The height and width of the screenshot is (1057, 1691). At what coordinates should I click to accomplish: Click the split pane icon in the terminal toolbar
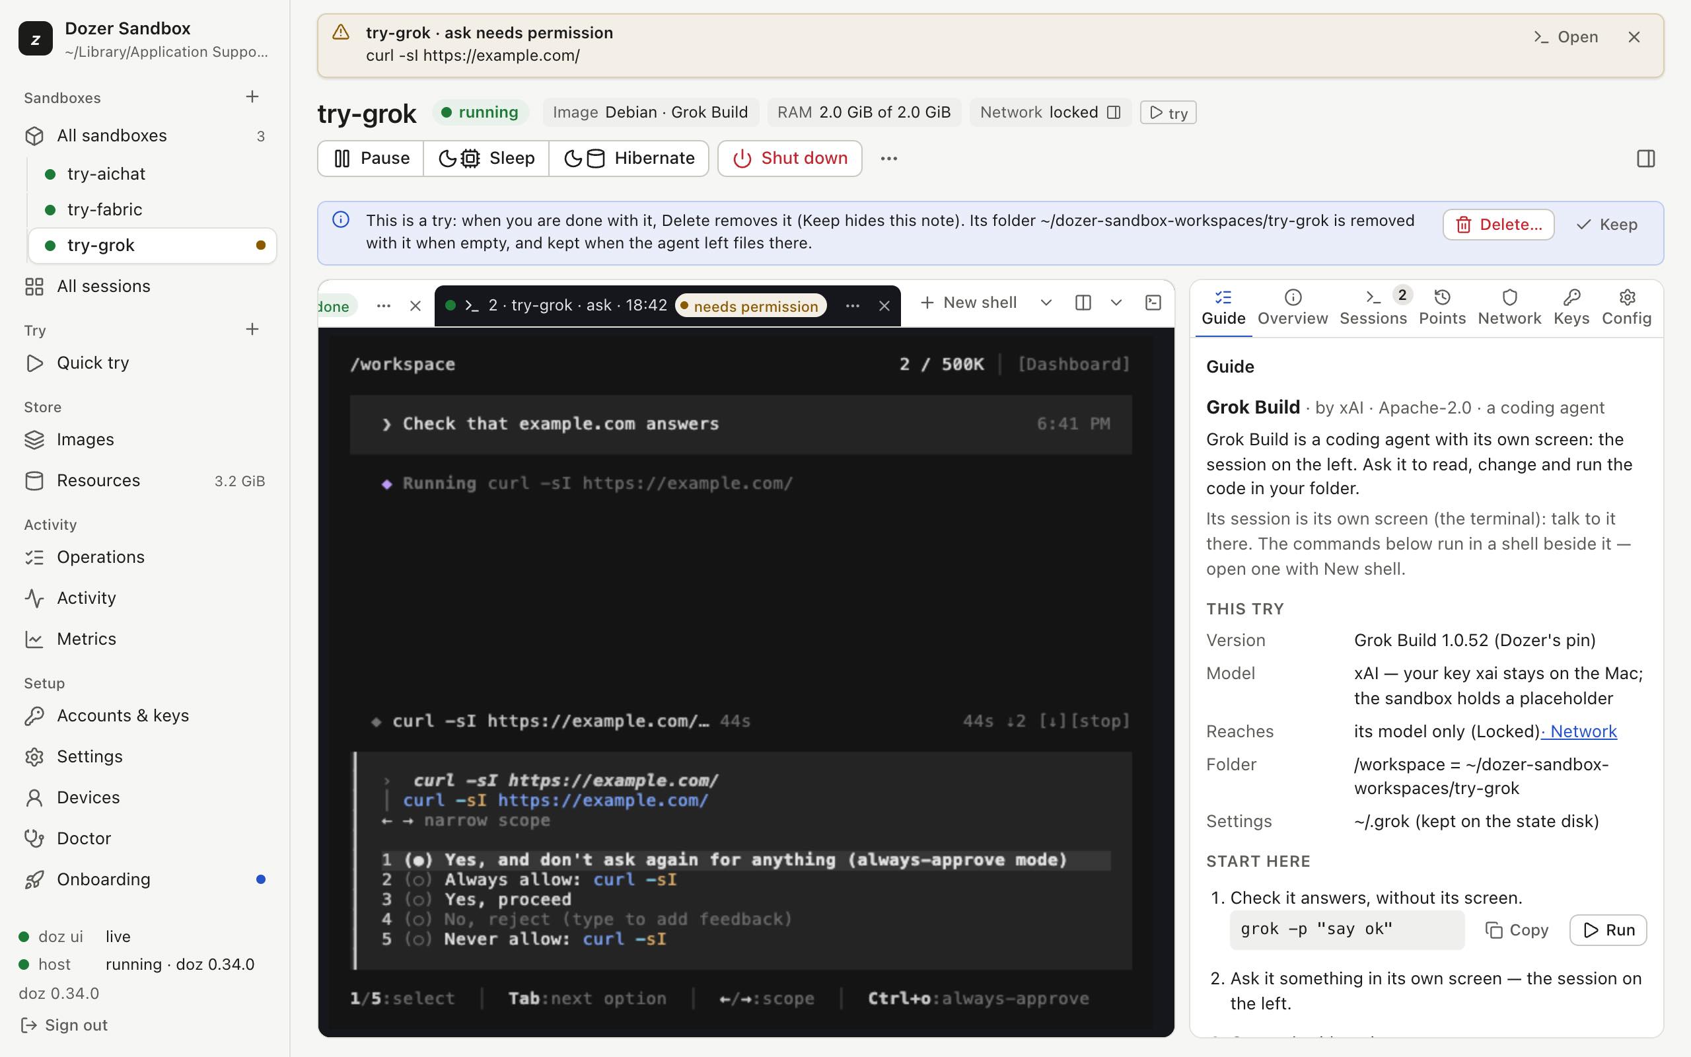pyautogui.click(x=1083, y=303)
